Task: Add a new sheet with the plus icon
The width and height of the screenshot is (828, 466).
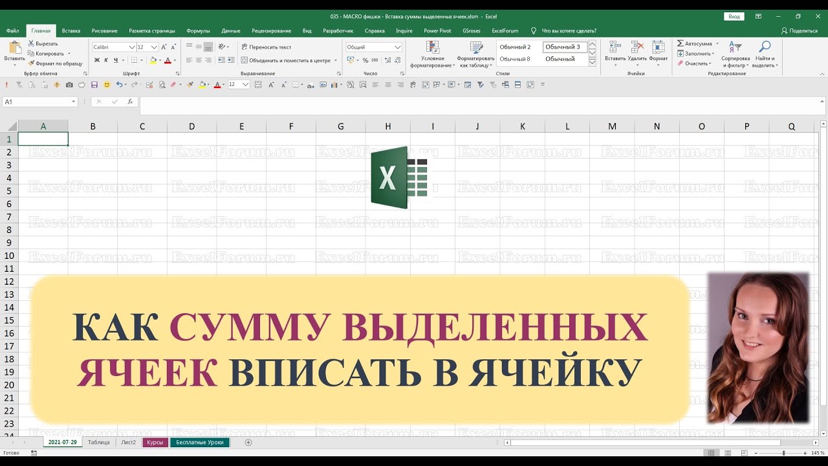Action: tap(248, 443)
